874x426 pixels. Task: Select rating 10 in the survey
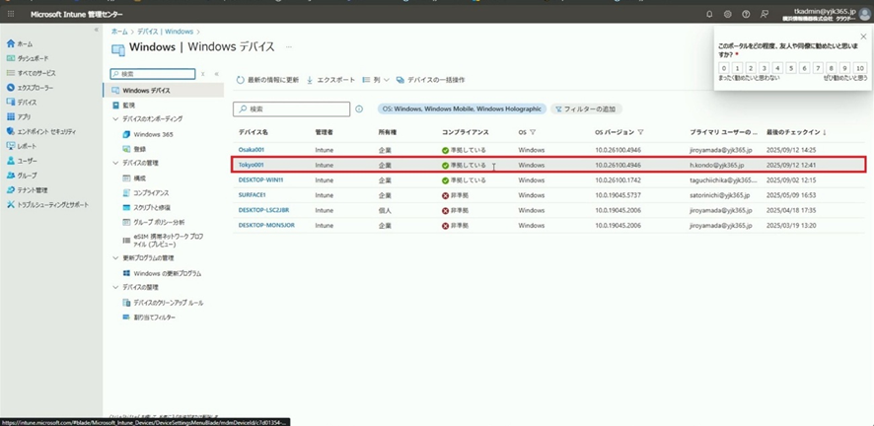coord(860,68)
